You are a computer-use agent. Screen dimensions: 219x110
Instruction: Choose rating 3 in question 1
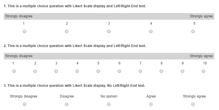coord(109,31)
